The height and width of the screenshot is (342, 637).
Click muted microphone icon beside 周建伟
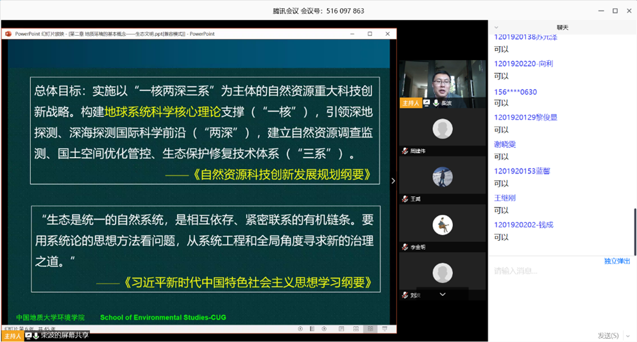(x=405, y=151)
